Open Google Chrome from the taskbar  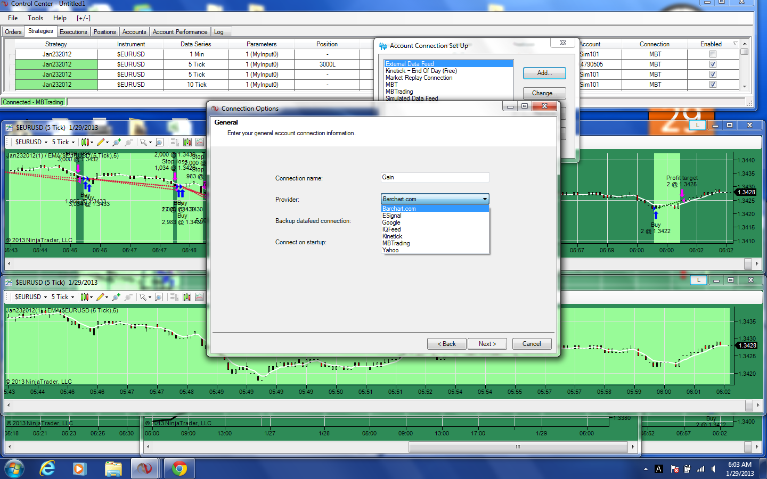pos(179,468)
